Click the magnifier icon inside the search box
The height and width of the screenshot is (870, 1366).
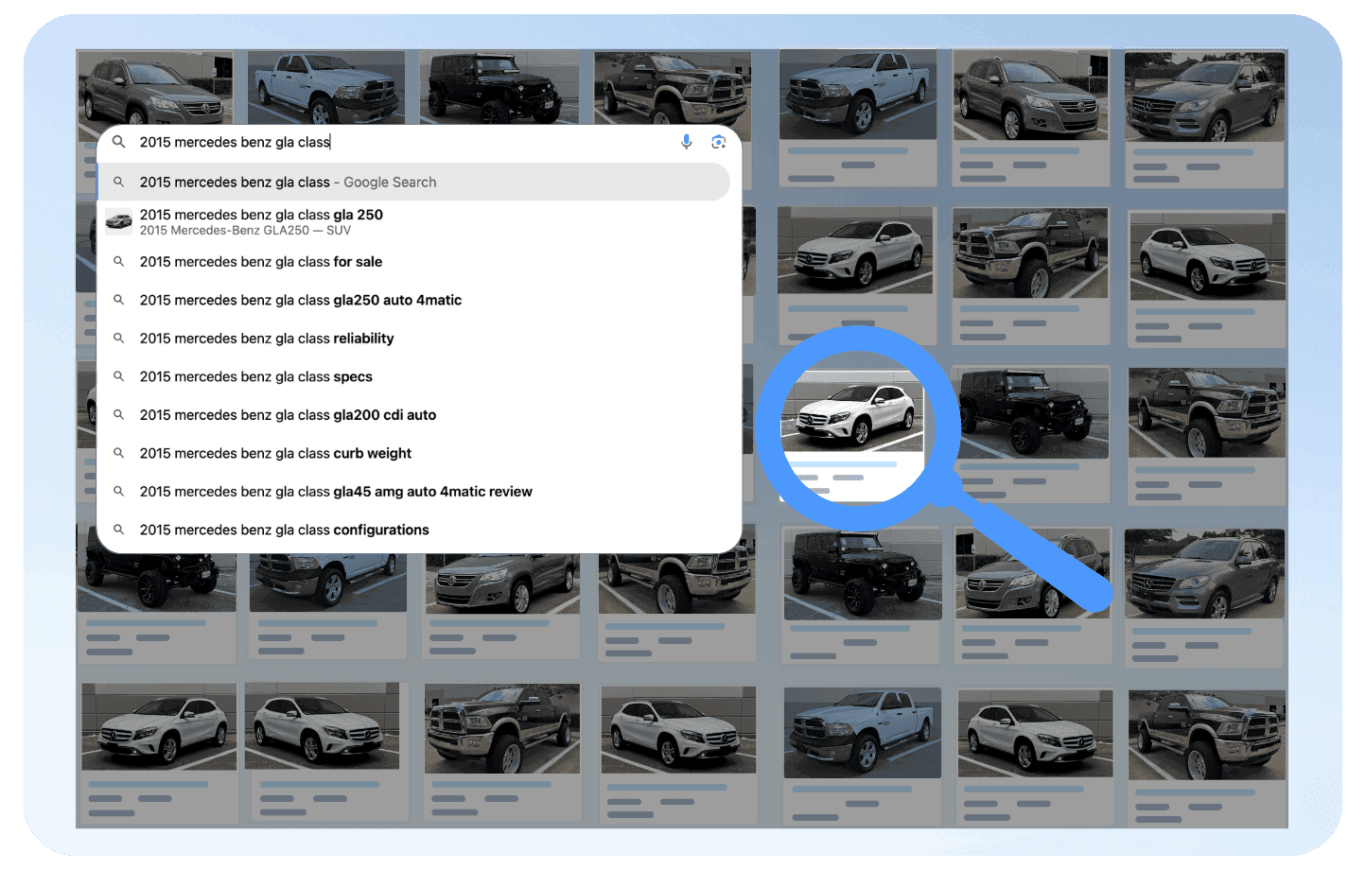tap(119, 142)
